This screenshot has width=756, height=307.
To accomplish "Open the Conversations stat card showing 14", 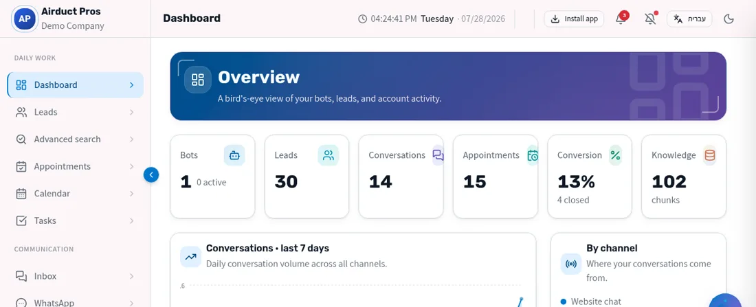I will 401,177.
